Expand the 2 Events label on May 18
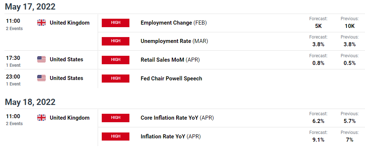365x149 pixels. 14,124
